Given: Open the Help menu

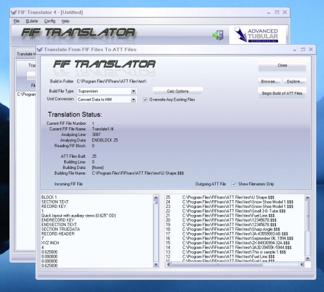Looking at the screenshot, I should coord(65,21).
